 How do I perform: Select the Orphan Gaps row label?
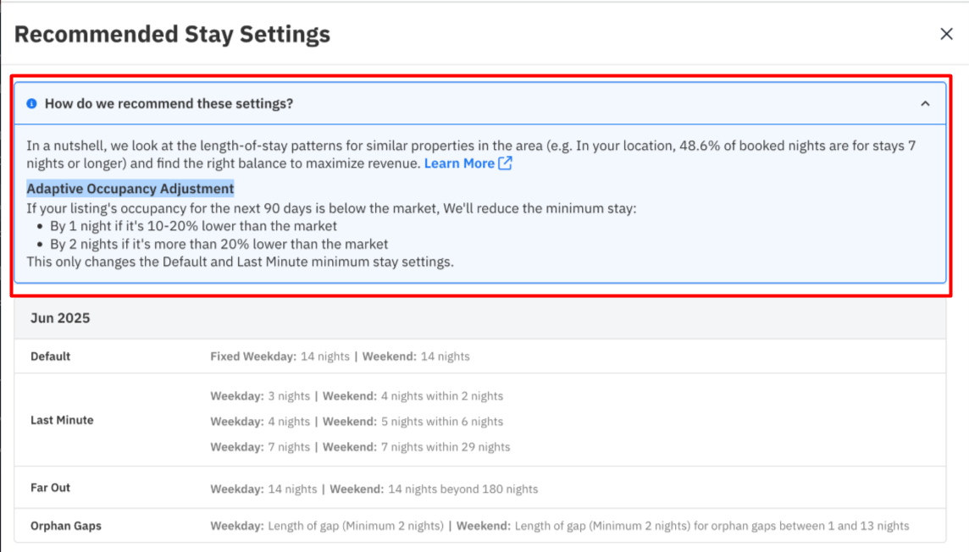[66, 526]
